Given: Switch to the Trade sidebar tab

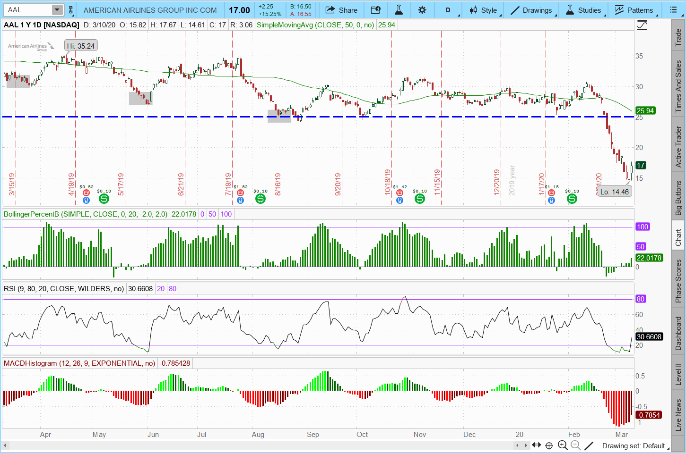Looking at the screenshot, I should click(678, 38).
